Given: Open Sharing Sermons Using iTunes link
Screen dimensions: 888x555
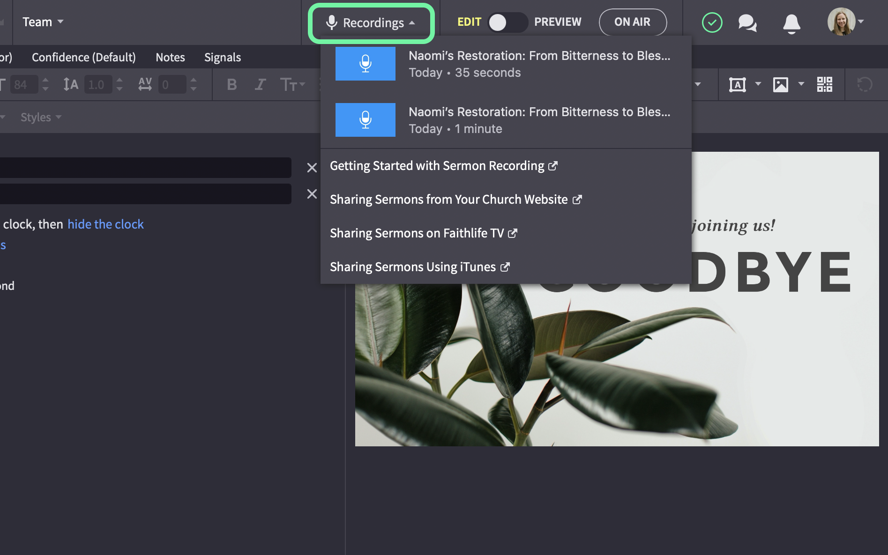Looking at the screenshot, I should pyautogui.click(x=419, y=267).
